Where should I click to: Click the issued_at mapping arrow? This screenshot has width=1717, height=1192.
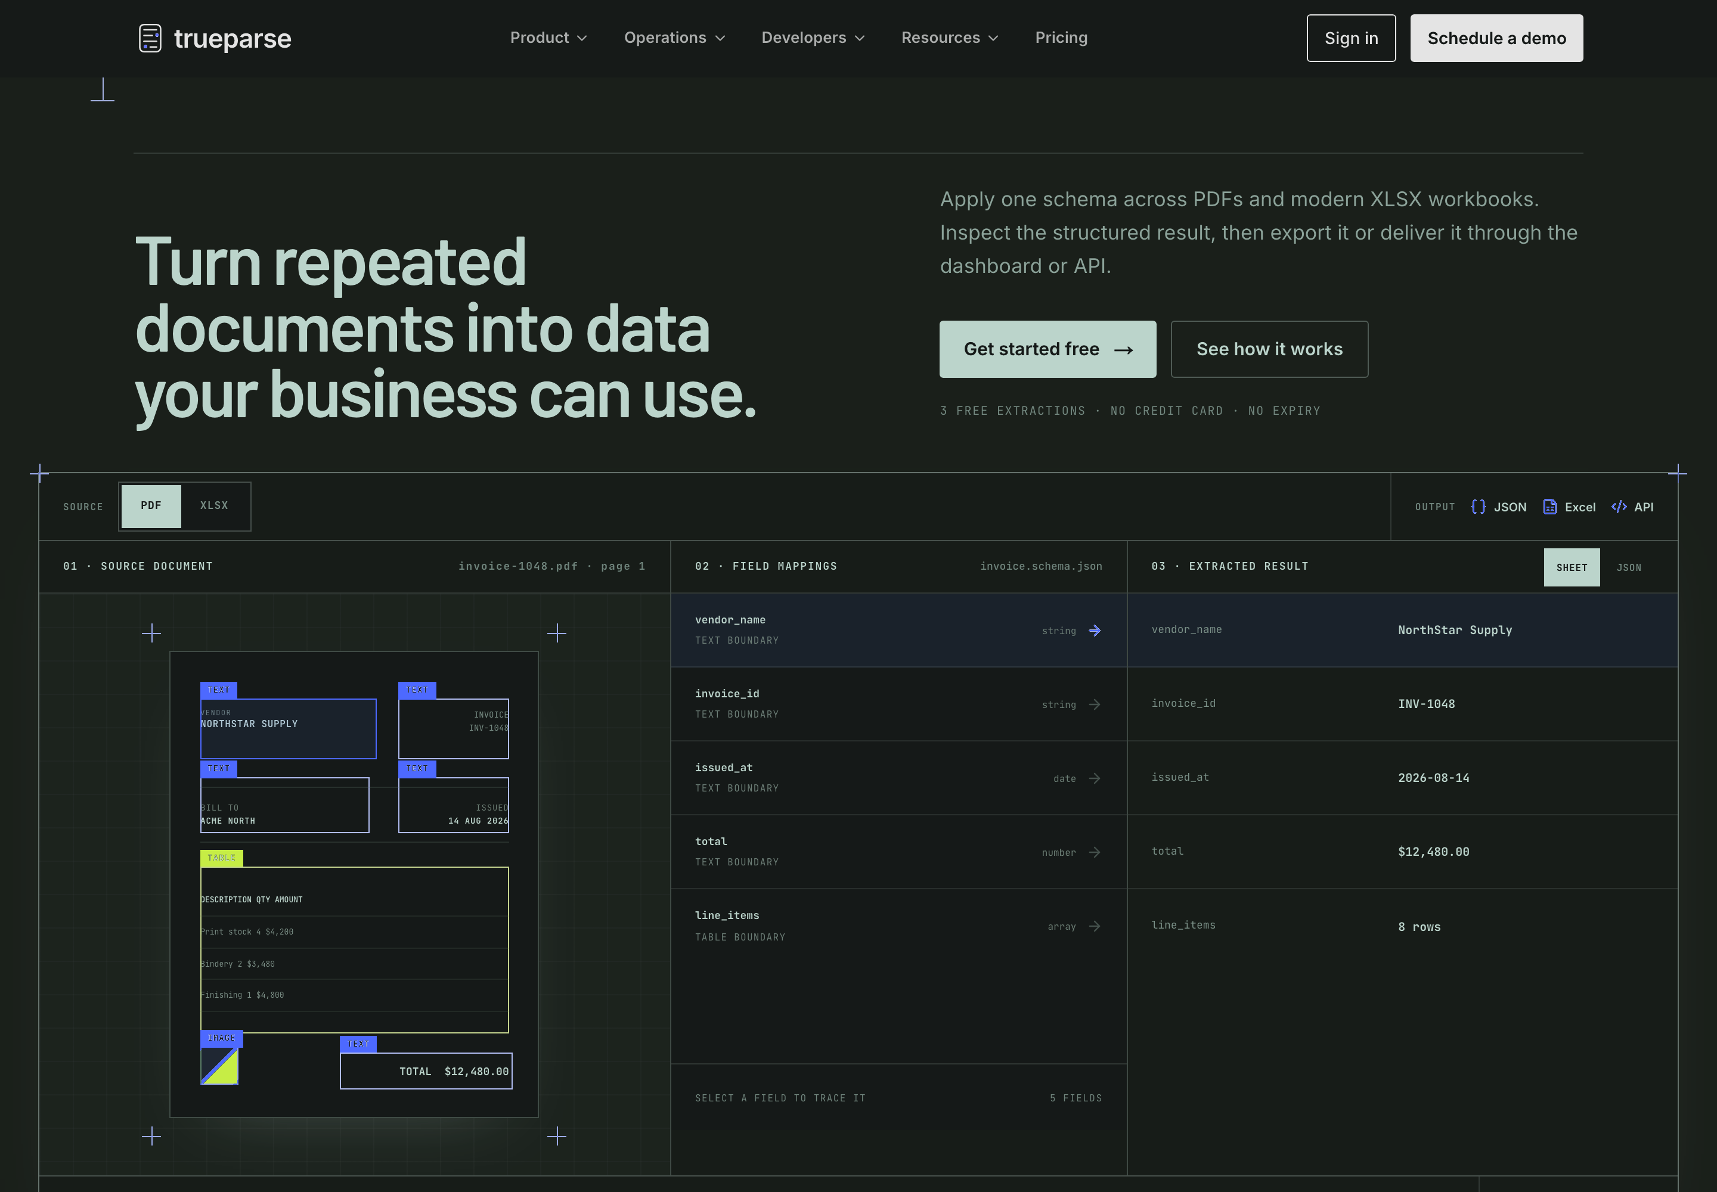click(x=1095, y=778)
